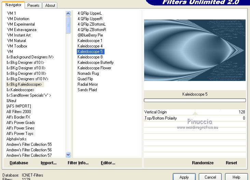This screenshot has width=250, height=180.
Task: Select Andrew's Filter Collection 57
Action: [x=29, y=155]
